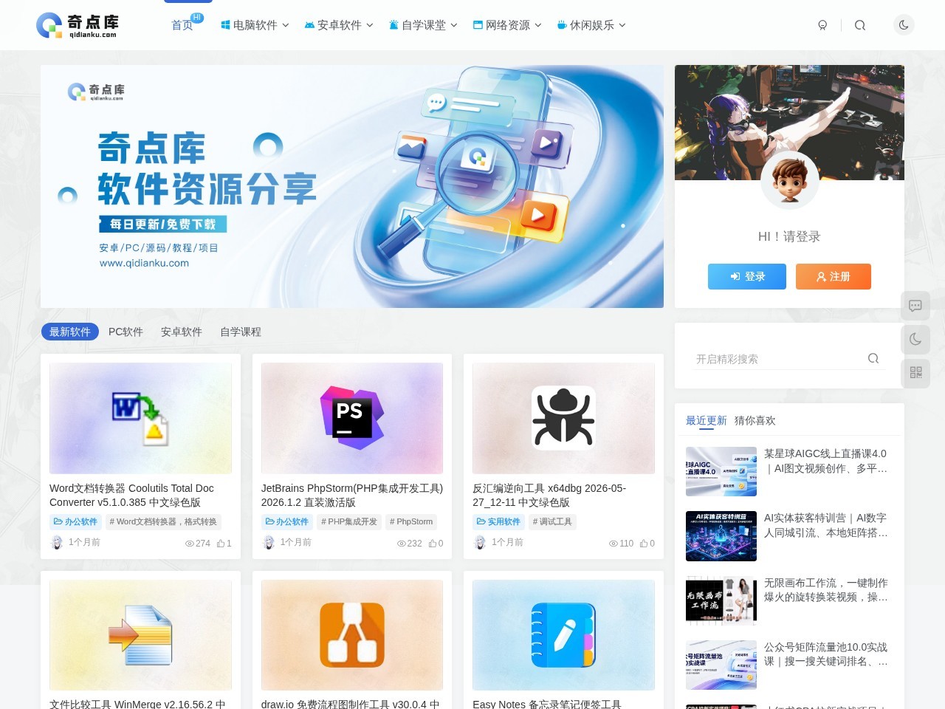945x709 pixels.
Task: Switch to the 安卓软件 tab
Action: 182,332
